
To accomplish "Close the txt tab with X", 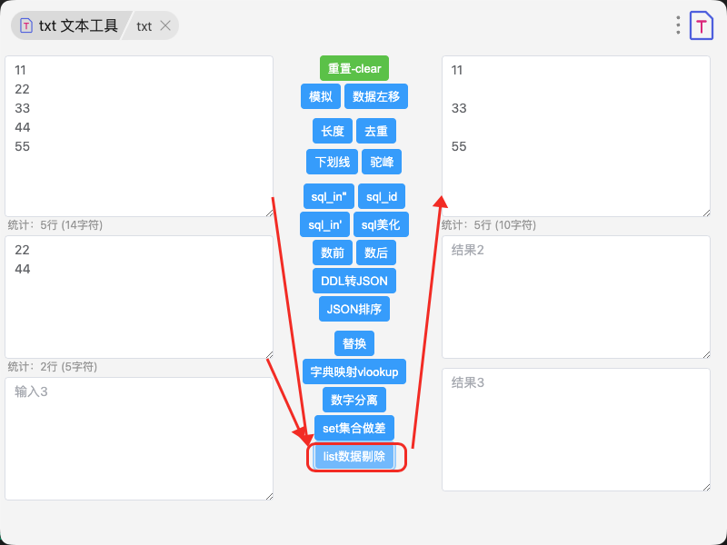I will 165,25.
